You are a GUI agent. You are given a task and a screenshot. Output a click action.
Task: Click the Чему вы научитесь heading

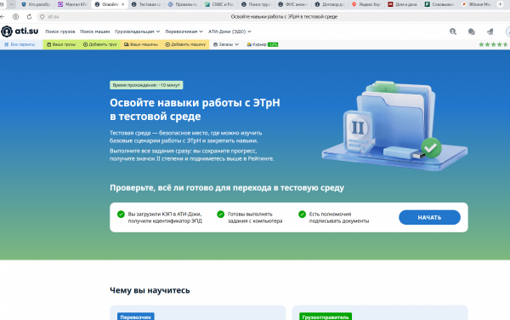point(150,290)
